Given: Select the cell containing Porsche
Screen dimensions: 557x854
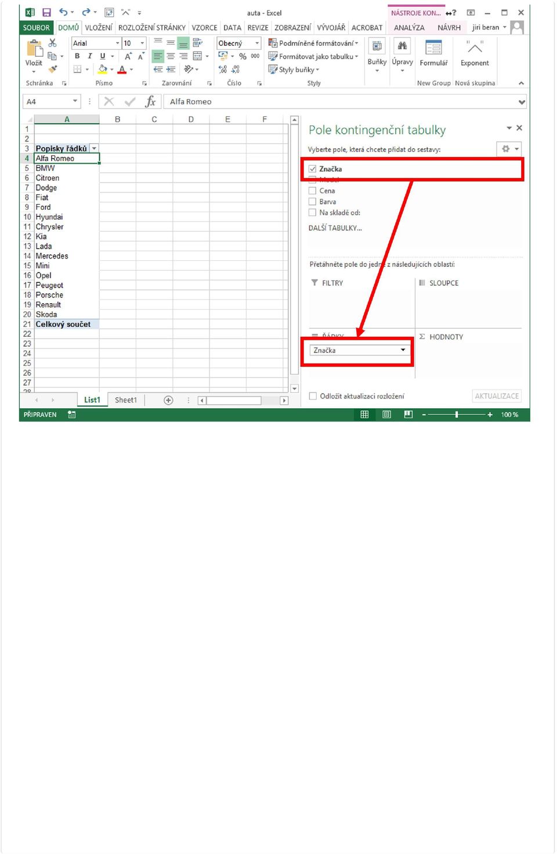Looking at the screenshot, I should [x=67, y=295].
